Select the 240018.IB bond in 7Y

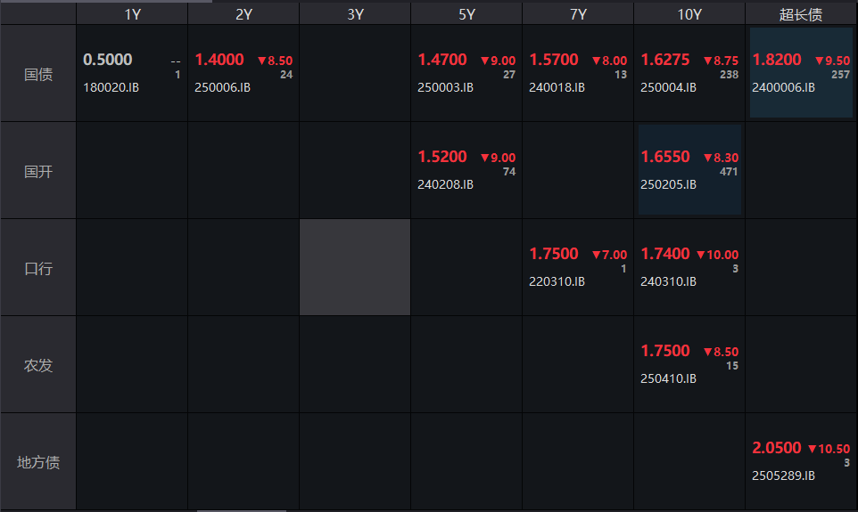click(x=557, y=87)
